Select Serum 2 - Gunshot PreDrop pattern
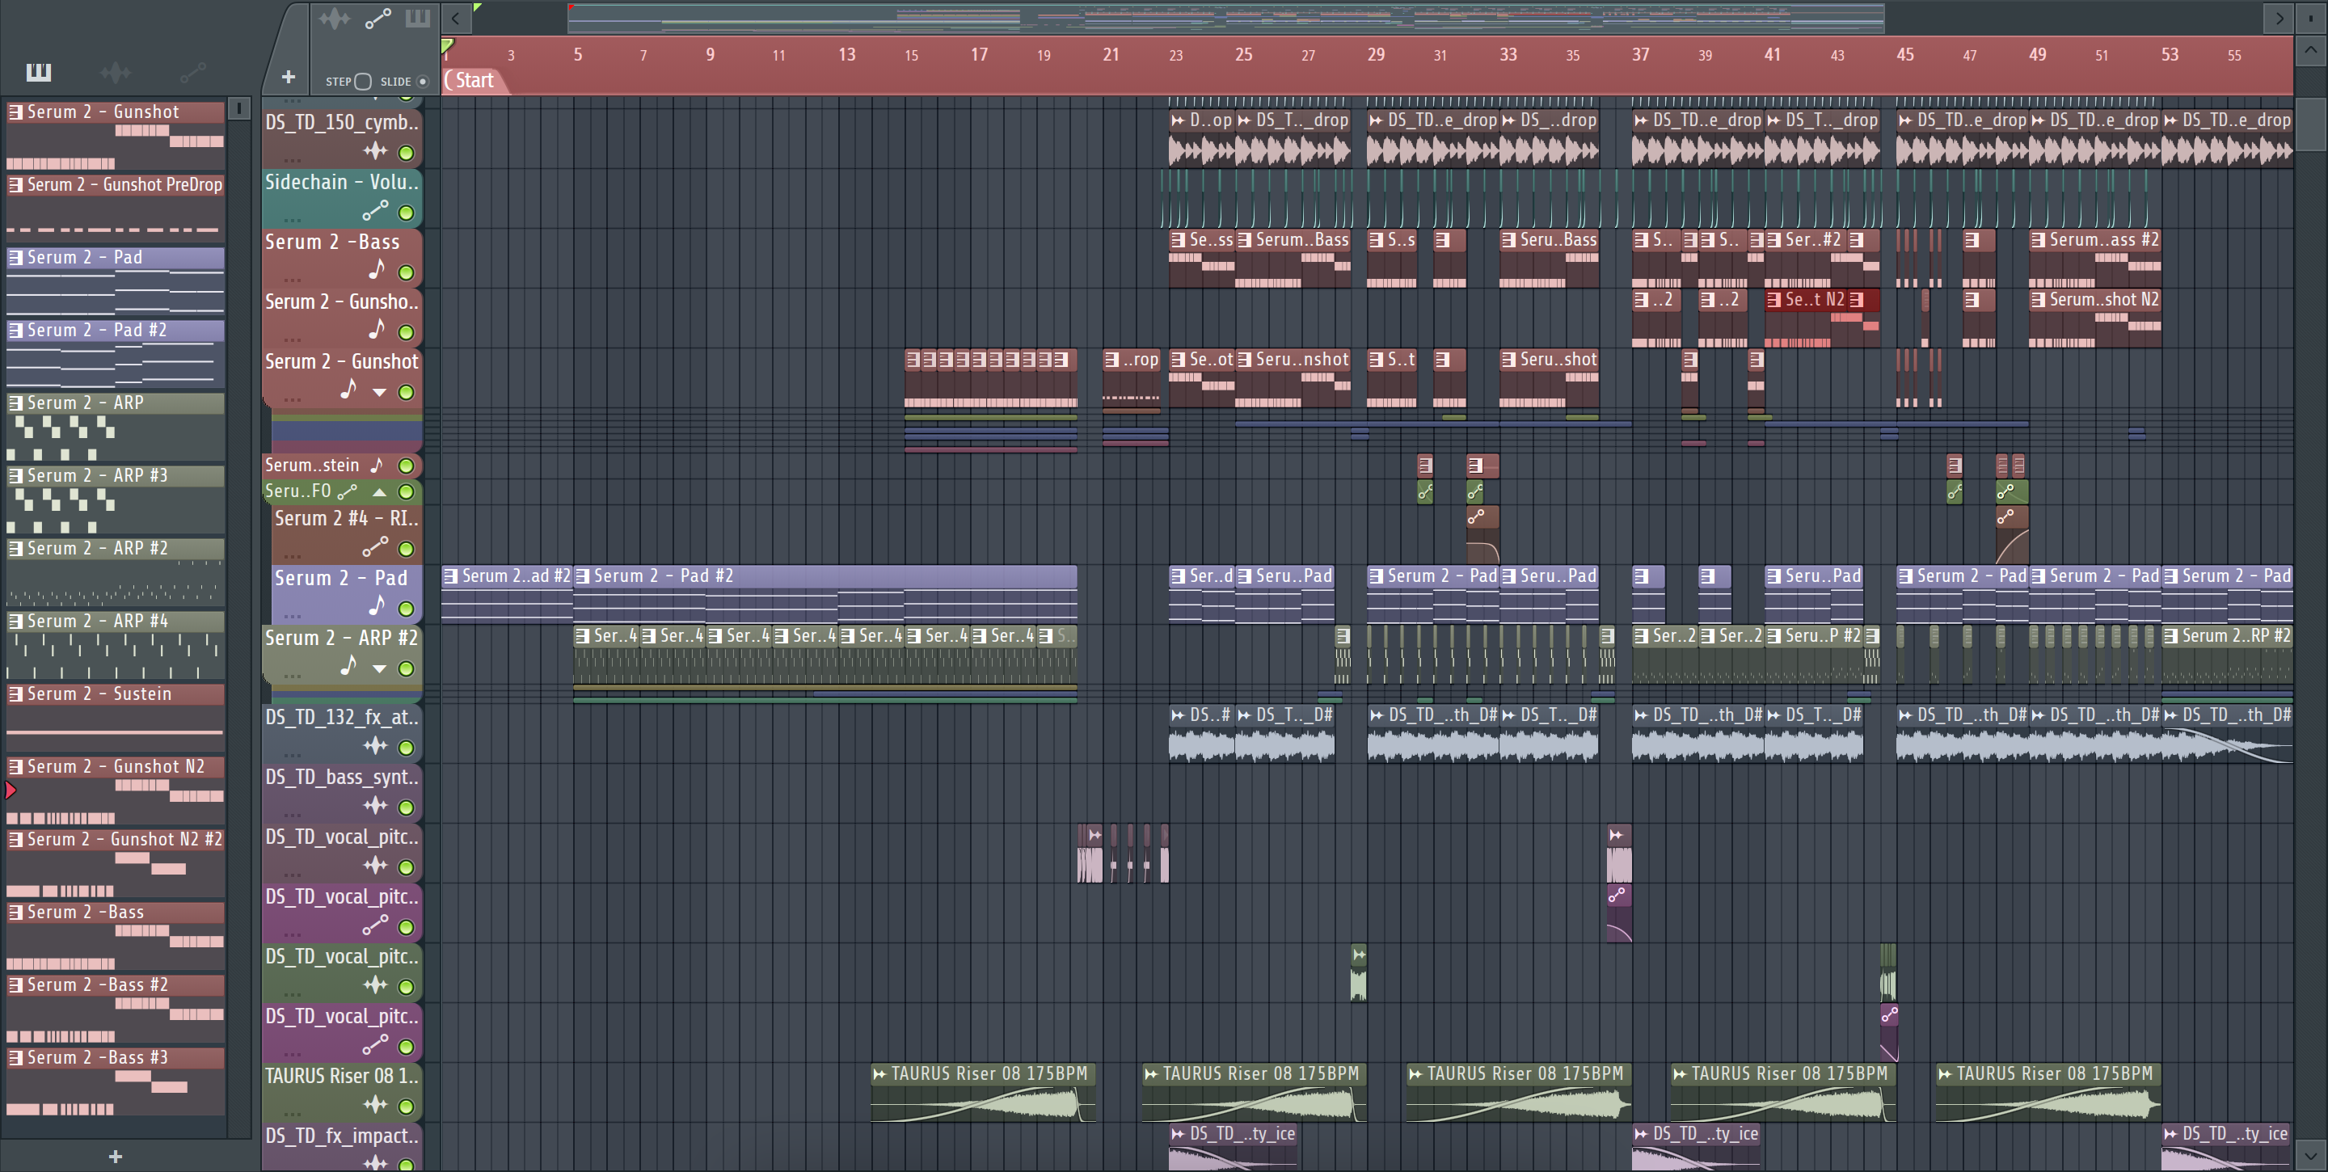The width and height of the screenshot is (2328, 1172). 116,207
